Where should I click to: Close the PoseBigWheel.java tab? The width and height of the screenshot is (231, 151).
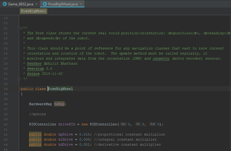tap(81, 4)
